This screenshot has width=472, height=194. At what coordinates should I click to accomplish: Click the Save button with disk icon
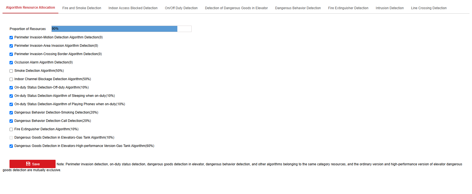32,164
